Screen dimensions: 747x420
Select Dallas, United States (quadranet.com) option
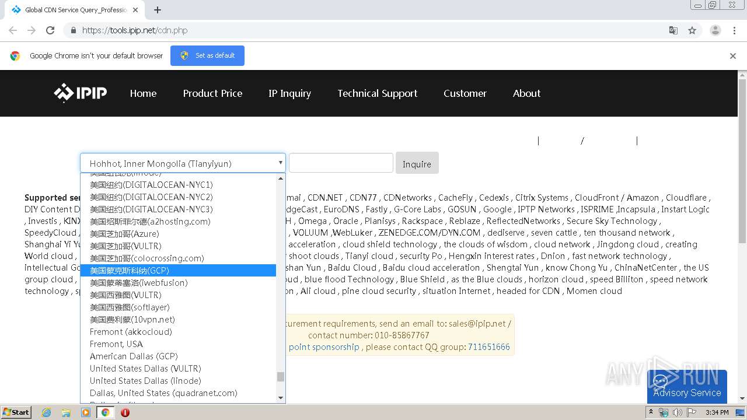178,393
